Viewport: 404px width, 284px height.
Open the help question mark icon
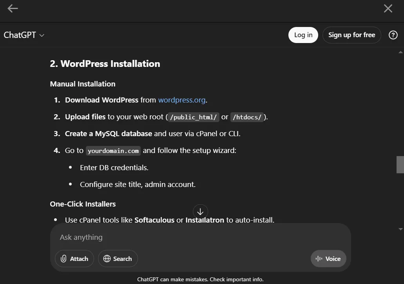(x=393, y=35)
